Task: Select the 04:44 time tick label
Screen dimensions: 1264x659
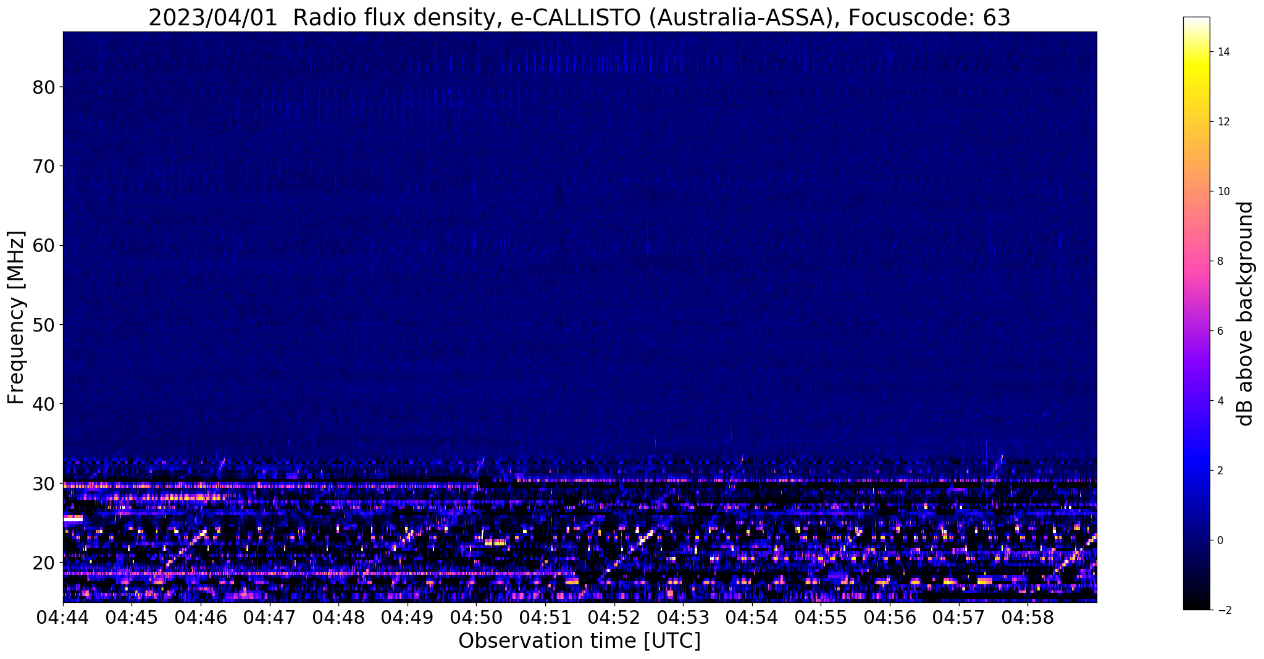Action: coord(63,617)
